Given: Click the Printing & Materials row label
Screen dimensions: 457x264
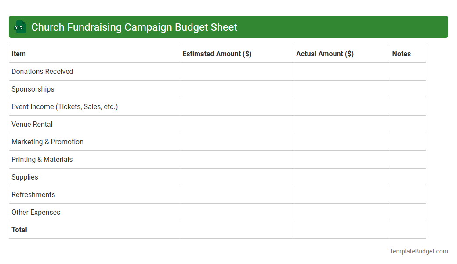Looking at the screenshot, I should tap(42, 159).
